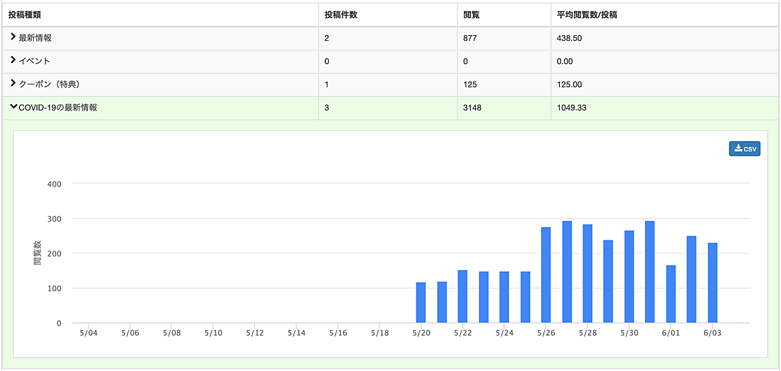Select the chart bar for 6/03
The image size is (781, 371).
(713, 283)
